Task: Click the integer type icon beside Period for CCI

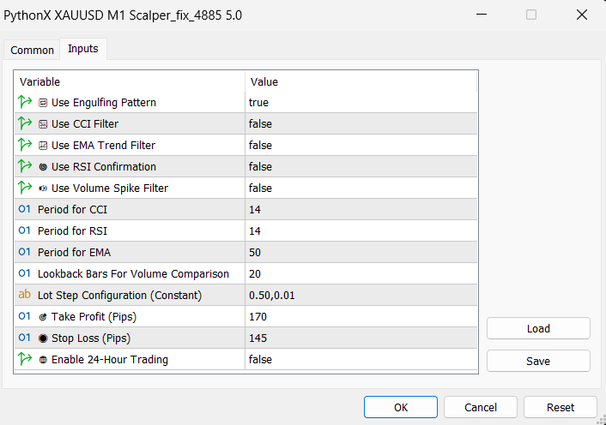Action: [x=24, y=210]
